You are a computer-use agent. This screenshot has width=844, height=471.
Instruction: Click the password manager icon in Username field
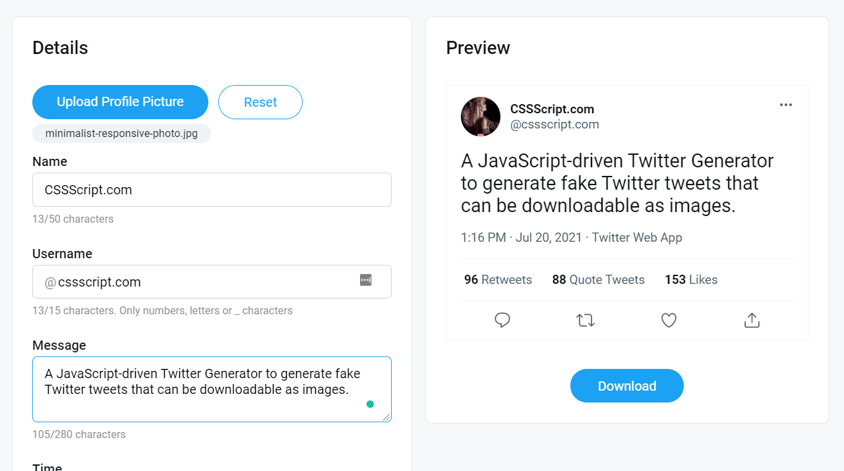tap(366, 280)
